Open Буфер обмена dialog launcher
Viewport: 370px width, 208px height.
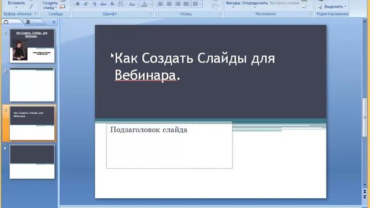(x=36, y=14)
